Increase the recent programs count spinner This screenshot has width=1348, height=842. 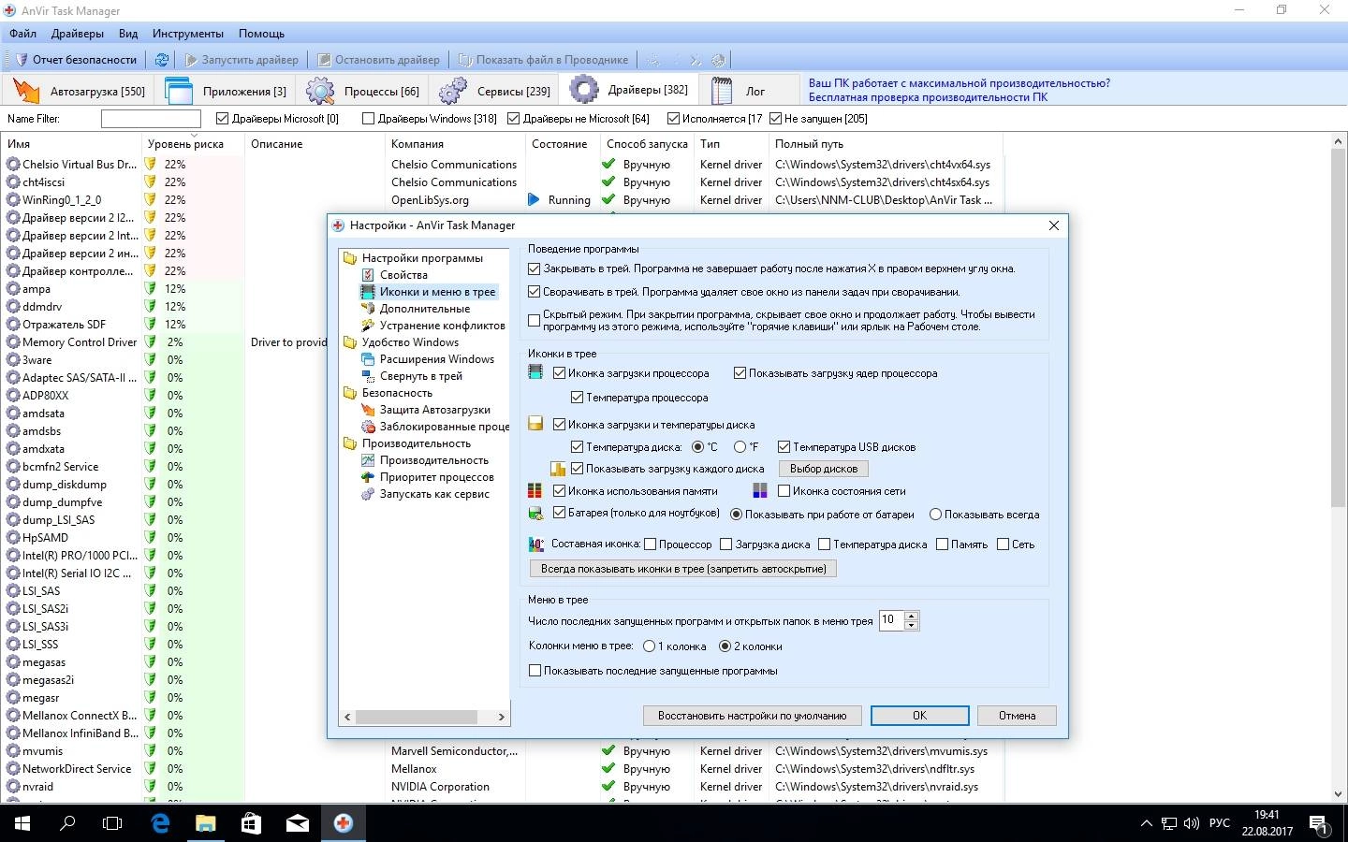pos(912,616)
